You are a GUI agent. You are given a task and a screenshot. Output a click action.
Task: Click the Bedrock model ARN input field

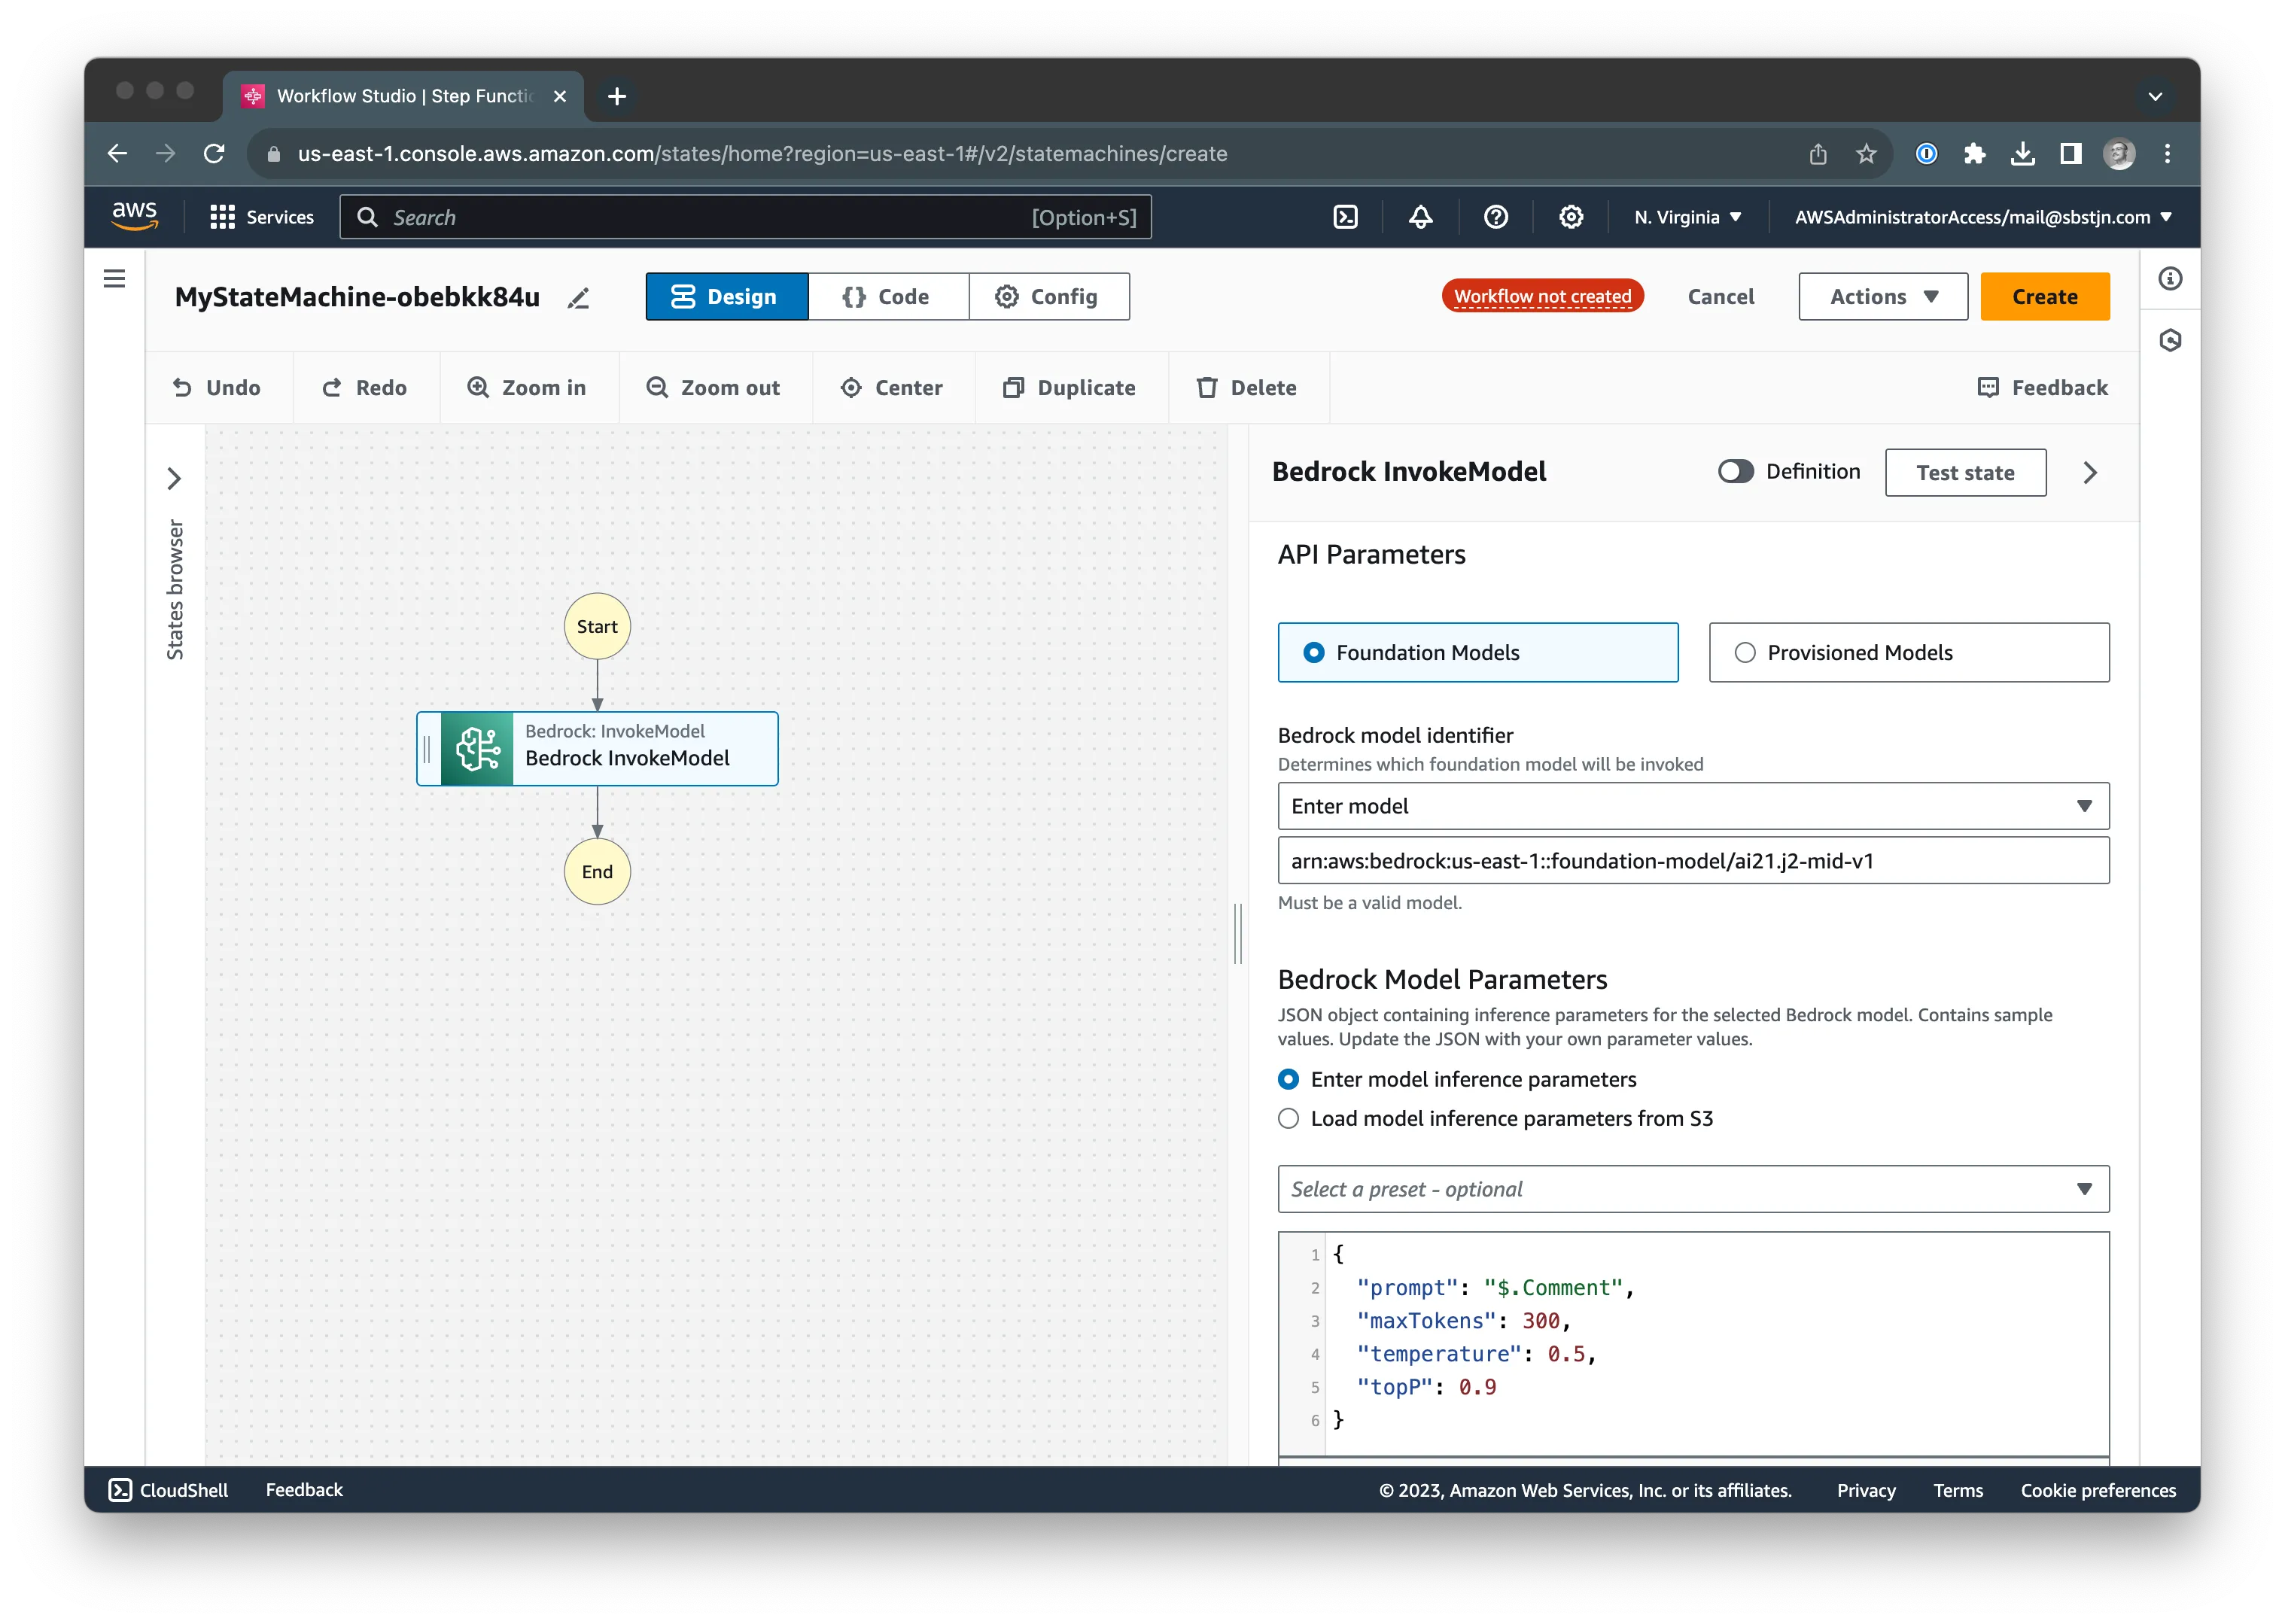pos(1693,860)
